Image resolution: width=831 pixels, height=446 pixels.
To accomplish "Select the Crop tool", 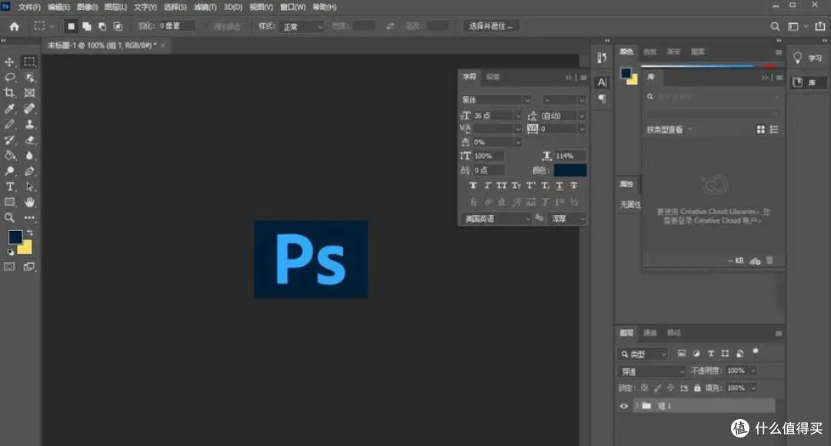I will tap(9, 93).
